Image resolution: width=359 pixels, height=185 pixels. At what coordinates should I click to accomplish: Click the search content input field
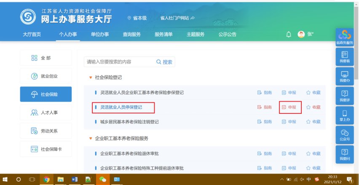click(x=119, y=62)
